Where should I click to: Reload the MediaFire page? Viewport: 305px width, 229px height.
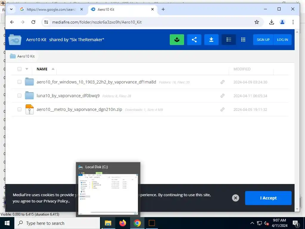[33, 22]
